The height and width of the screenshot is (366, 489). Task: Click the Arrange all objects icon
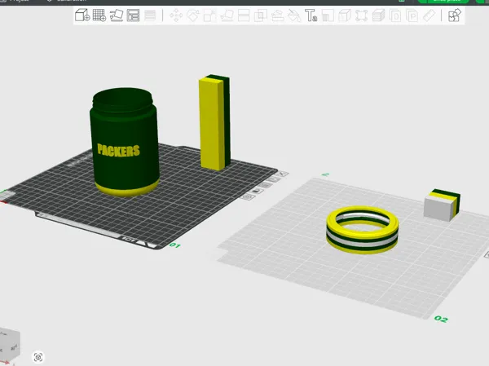[133, 15]
